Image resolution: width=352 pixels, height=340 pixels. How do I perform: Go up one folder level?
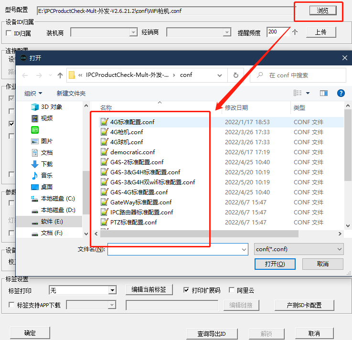(60, 75)
